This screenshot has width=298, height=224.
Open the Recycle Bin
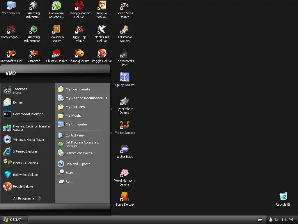tap(283, 199)
